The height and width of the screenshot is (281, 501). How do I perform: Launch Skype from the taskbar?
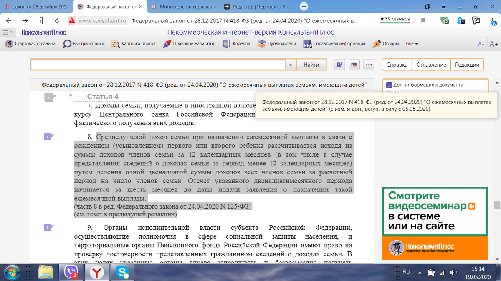pyautogui.click(x=122, y=273)
